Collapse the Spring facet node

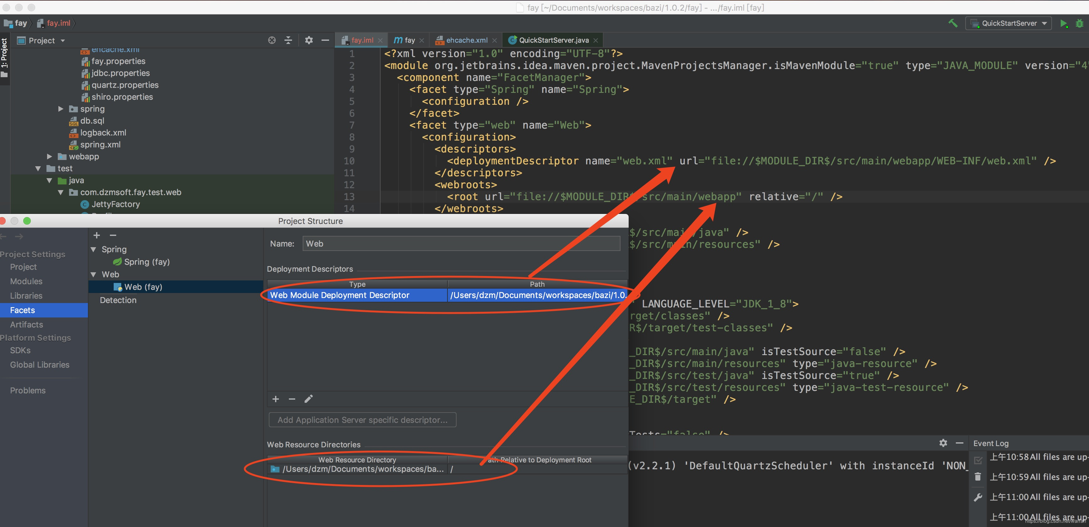tap(94, 249)
